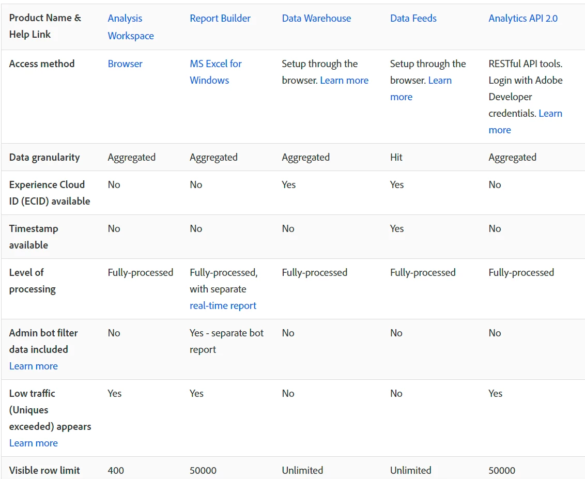Click Learn more in Data Warehouse access method
The height and width of the screenshot is (479, 585).
click(x=344, y=80)
